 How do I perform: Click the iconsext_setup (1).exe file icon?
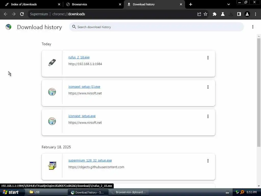click(x=52, y=92)
